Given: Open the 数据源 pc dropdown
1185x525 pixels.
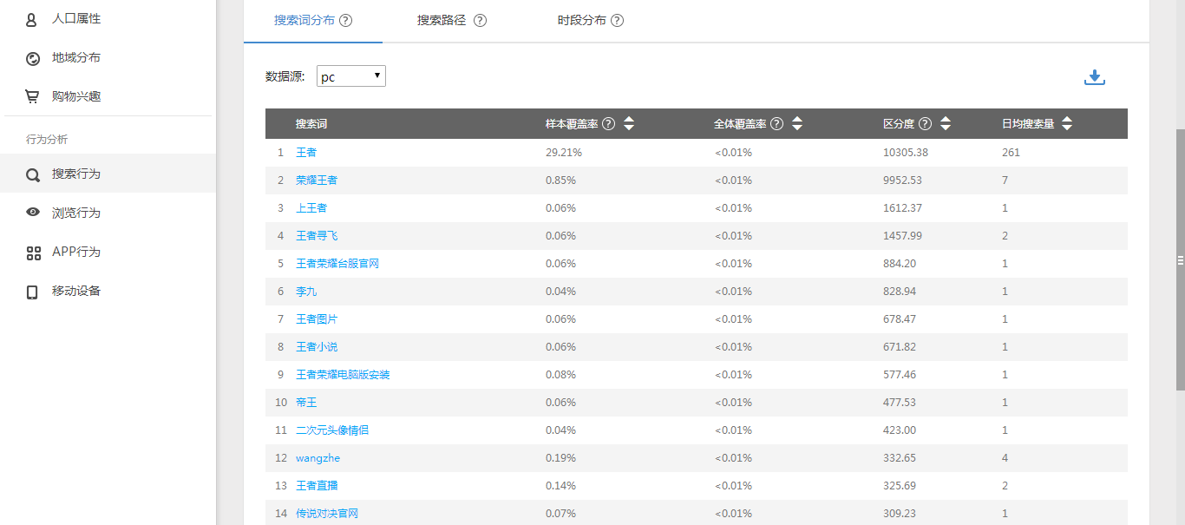Looking at the screenshot, I should pos(350,76).
